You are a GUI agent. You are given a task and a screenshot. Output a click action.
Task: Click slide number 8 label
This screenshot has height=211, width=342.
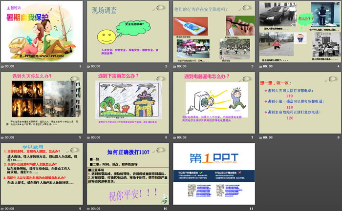click(339, 137)
